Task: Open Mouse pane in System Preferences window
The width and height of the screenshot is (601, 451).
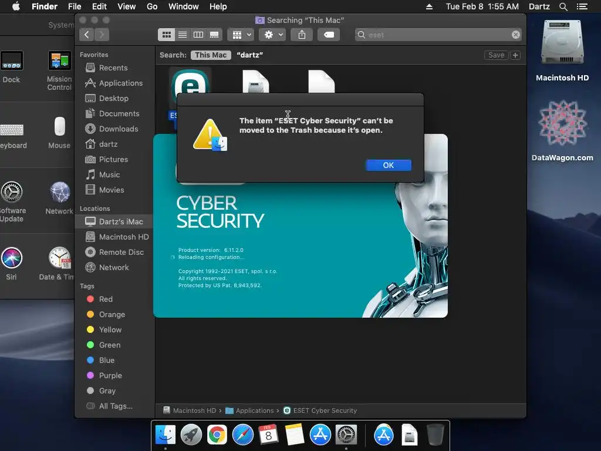Action: (59, 133)
